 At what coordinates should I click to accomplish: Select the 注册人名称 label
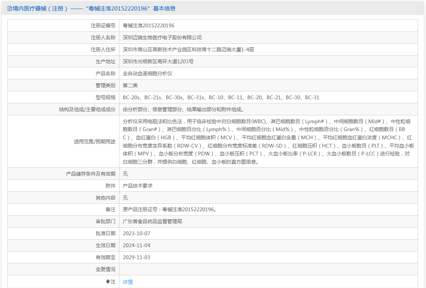click(x=103, y=37)
